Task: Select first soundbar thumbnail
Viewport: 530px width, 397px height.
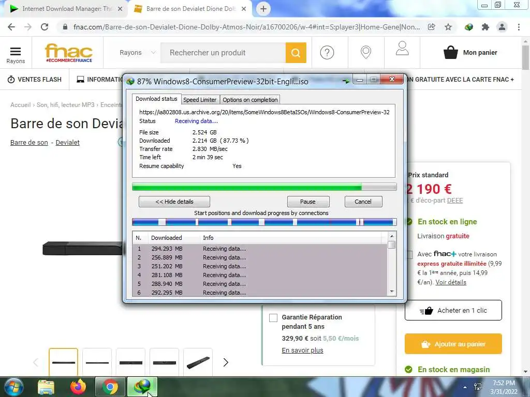Action: coord(64,362)
